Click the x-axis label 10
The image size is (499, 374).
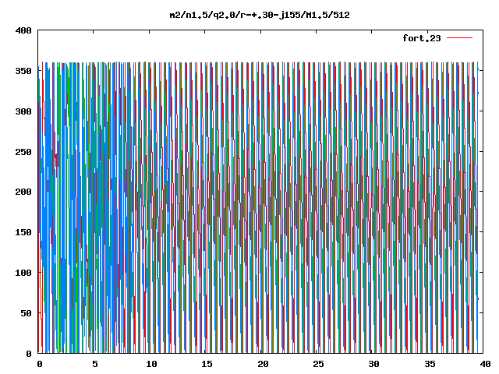151,364
